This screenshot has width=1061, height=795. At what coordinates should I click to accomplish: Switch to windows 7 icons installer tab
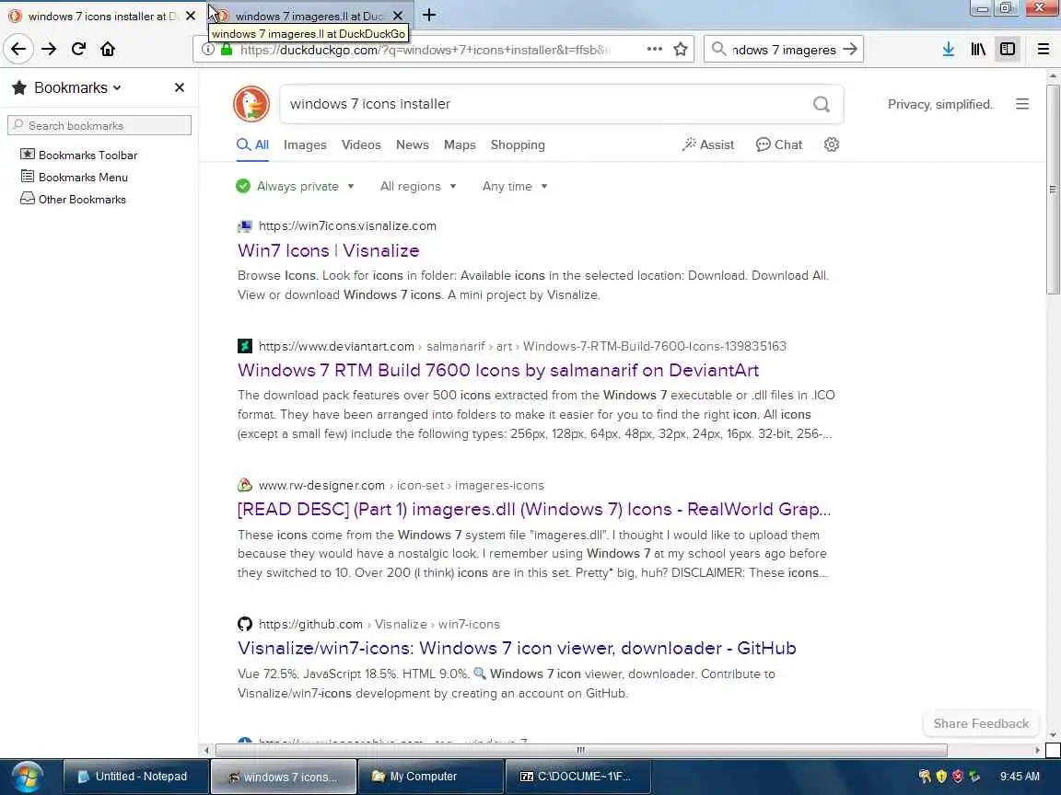(101, 16)
